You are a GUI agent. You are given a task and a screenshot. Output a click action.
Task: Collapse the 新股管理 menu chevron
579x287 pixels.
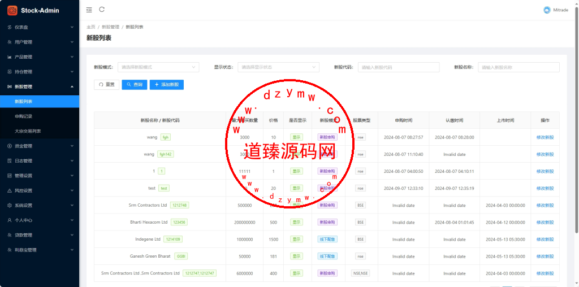click(72, 86)
